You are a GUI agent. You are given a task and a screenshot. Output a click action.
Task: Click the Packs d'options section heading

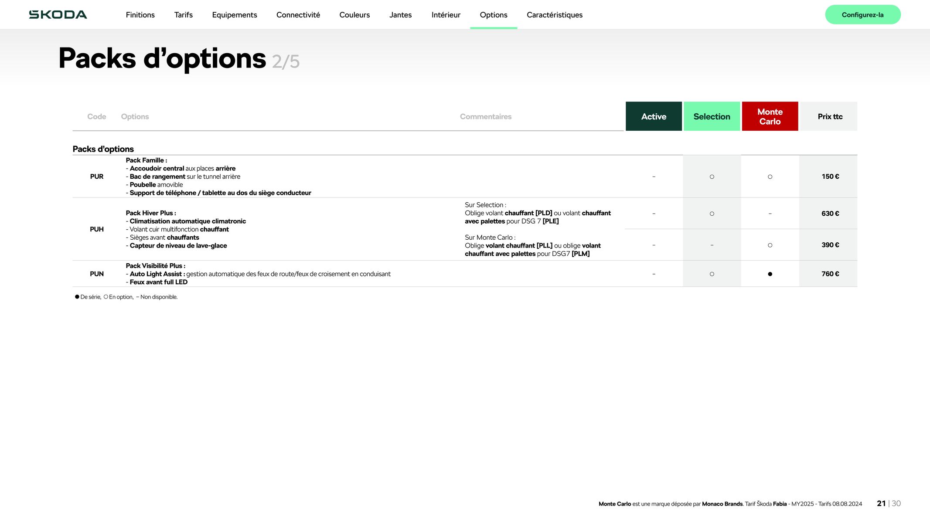103,149
